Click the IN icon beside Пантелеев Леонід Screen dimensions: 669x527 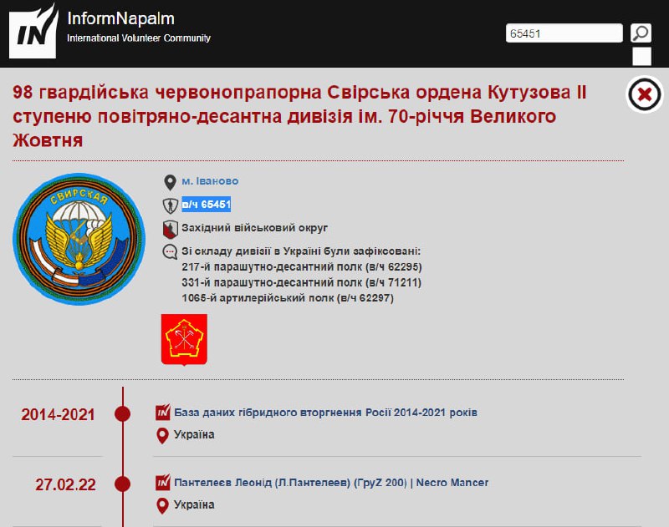pos(163,483)
